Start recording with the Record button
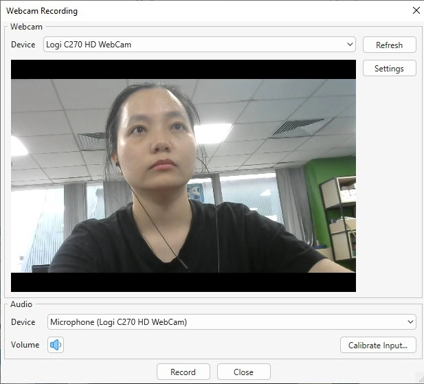Viewport: 424px width, 384px height. click(183, 372)
